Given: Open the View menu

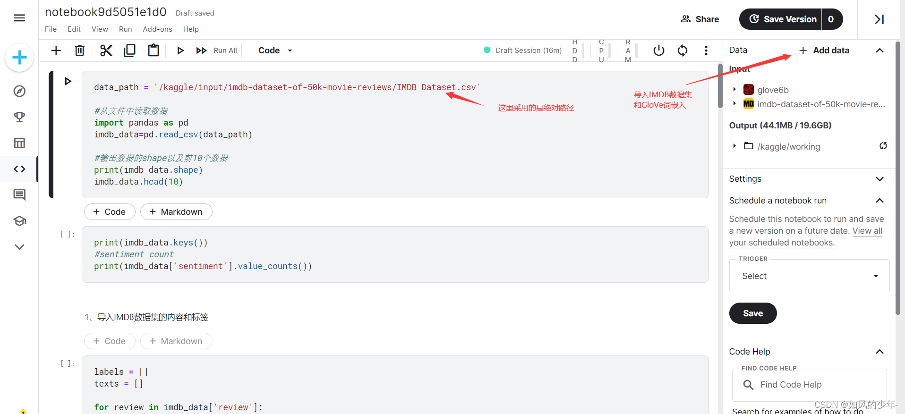Looking at the screenshot, I should (x=100, y=29).
